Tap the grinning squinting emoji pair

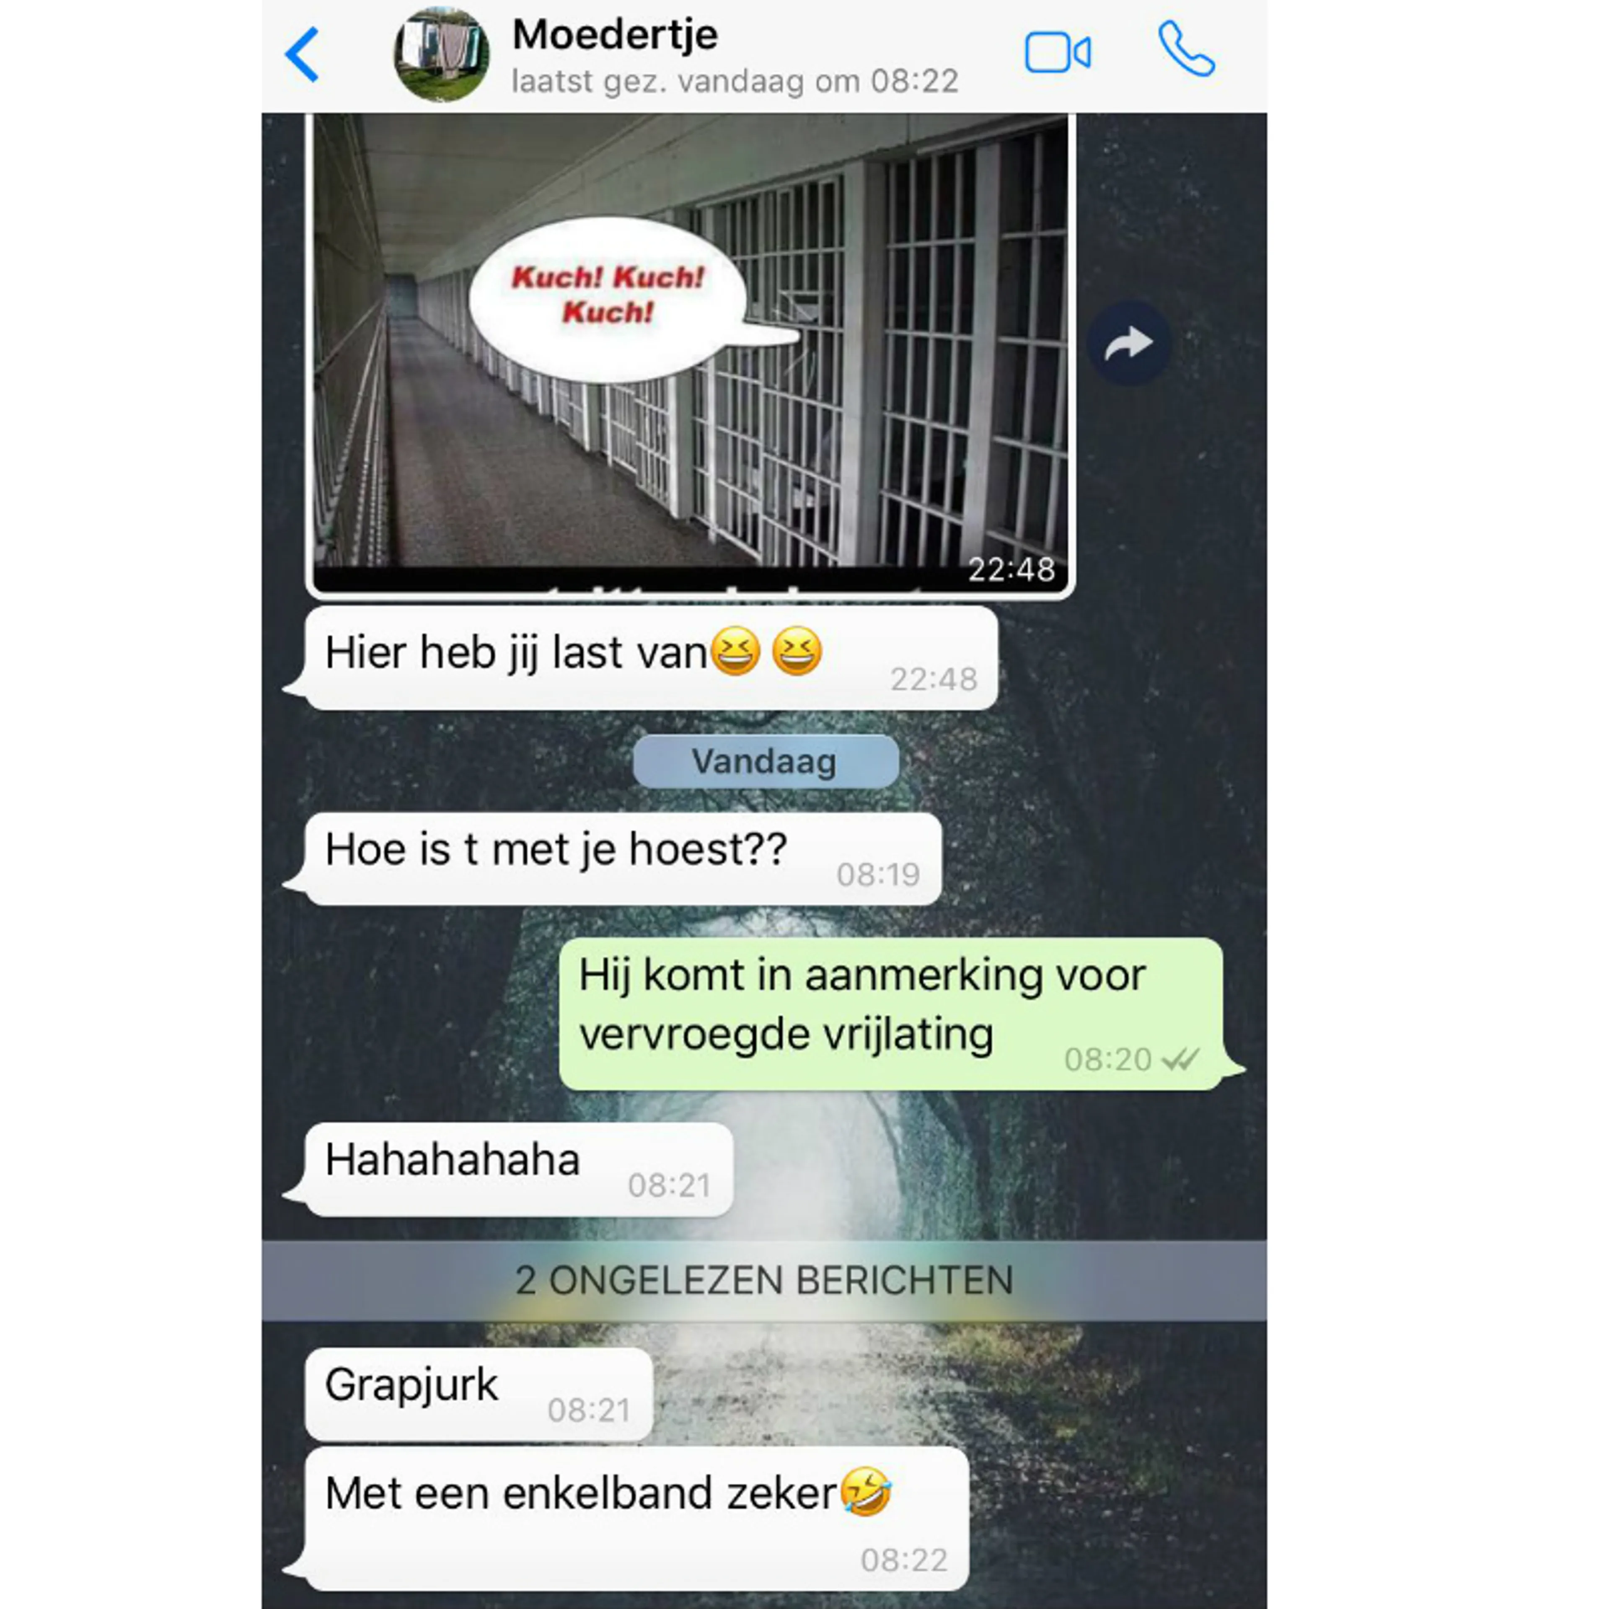point(766,651)
